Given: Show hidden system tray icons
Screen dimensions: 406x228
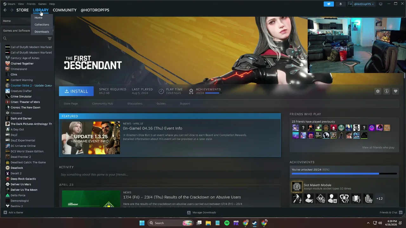Looking at the screenshot, I should [368, 223].
